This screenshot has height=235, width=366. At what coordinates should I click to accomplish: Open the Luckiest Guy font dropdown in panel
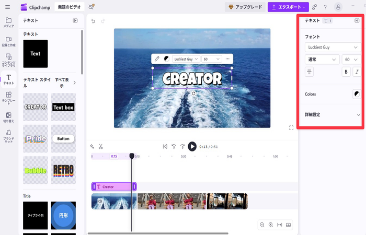333,47
